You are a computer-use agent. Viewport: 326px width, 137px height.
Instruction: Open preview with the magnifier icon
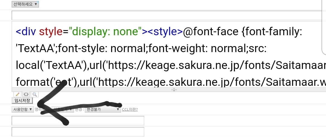tap(35, 94)
